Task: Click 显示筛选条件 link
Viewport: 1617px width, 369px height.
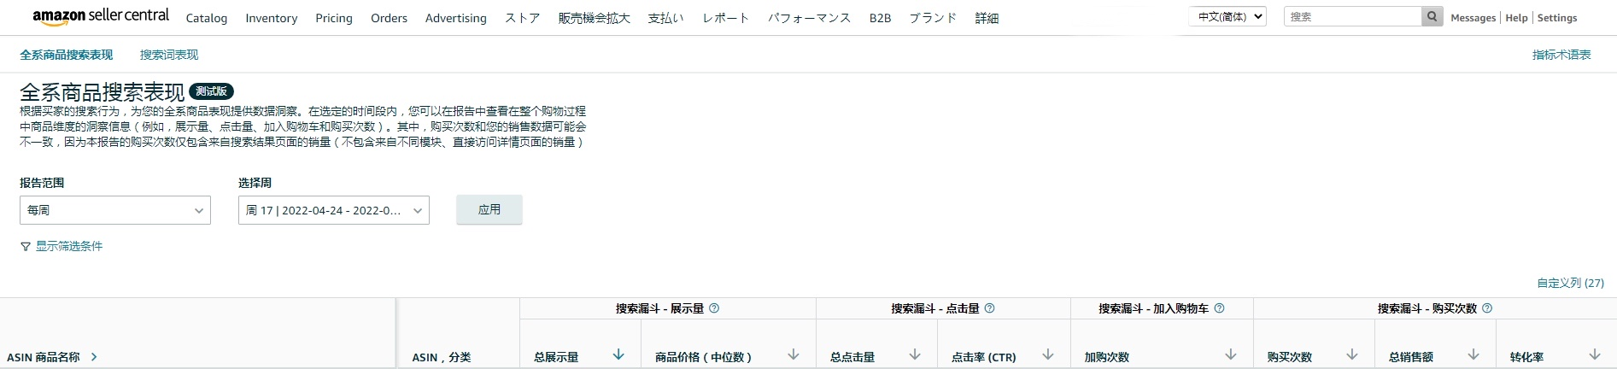Action: pyautogui.click(x=69, y=246)
